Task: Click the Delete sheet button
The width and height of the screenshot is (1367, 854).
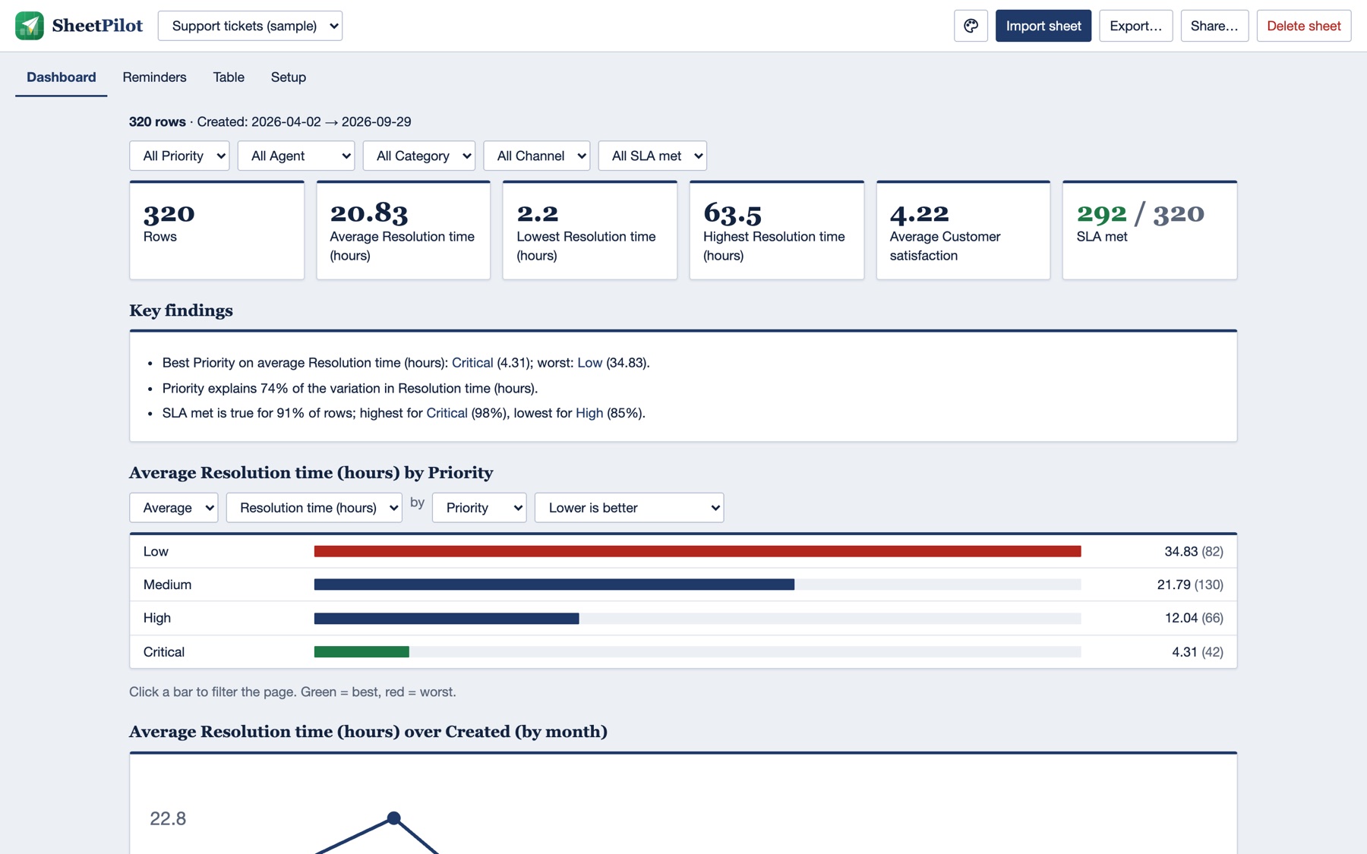Action: coord(1304,26)
